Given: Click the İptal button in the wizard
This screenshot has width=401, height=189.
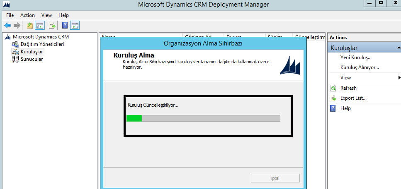Looking at the screenshot, I should pos(275,178).
